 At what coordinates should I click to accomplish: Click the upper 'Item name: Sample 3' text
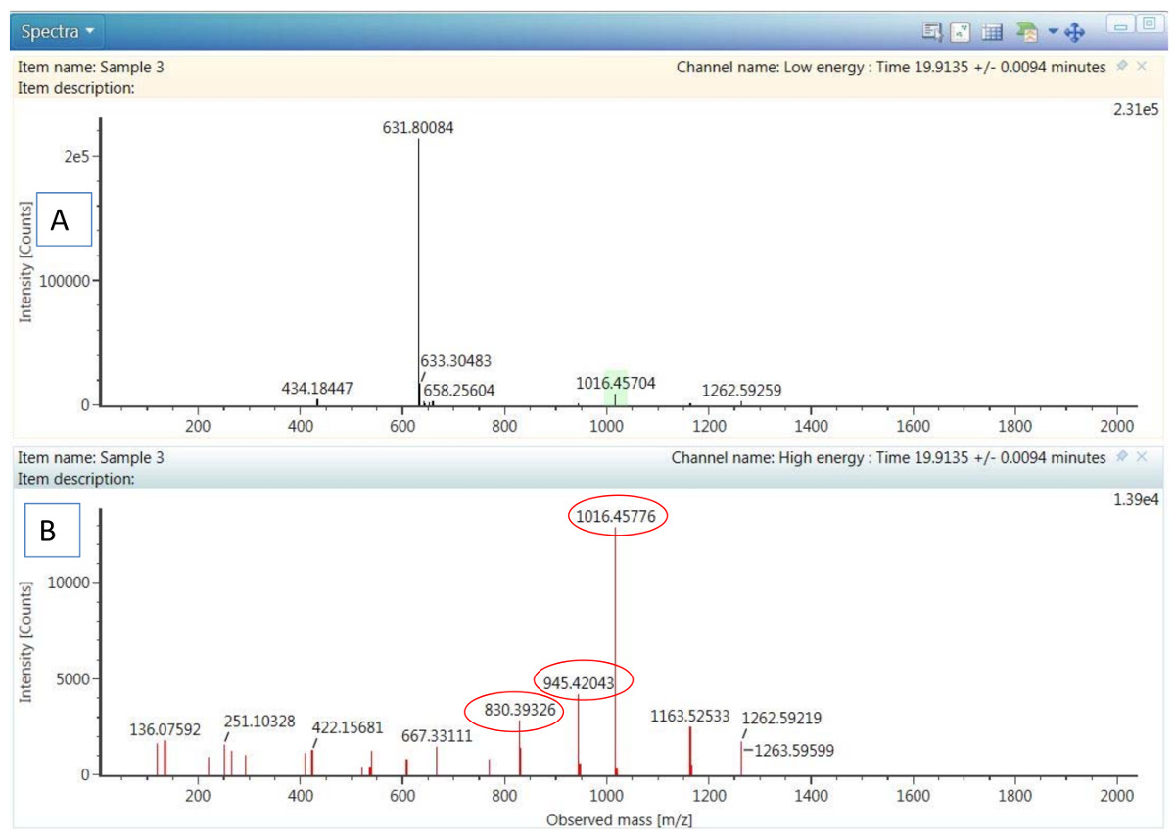coord(91,67)
